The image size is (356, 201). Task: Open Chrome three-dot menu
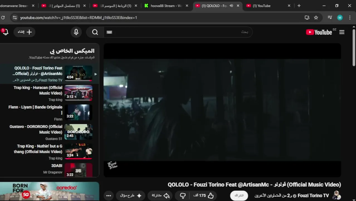[350, 18]
